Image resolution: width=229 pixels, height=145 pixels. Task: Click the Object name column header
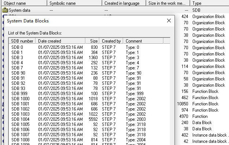click(x=24, y=3)
